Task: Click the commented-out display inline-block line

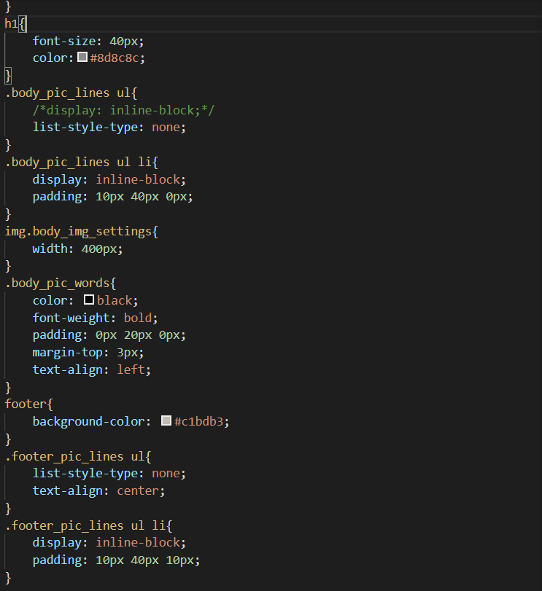Action: coord(123,110)
